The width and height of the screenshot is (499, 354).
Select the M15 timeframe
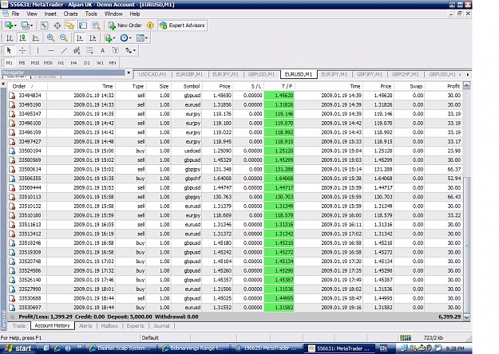tap(35, 63)
